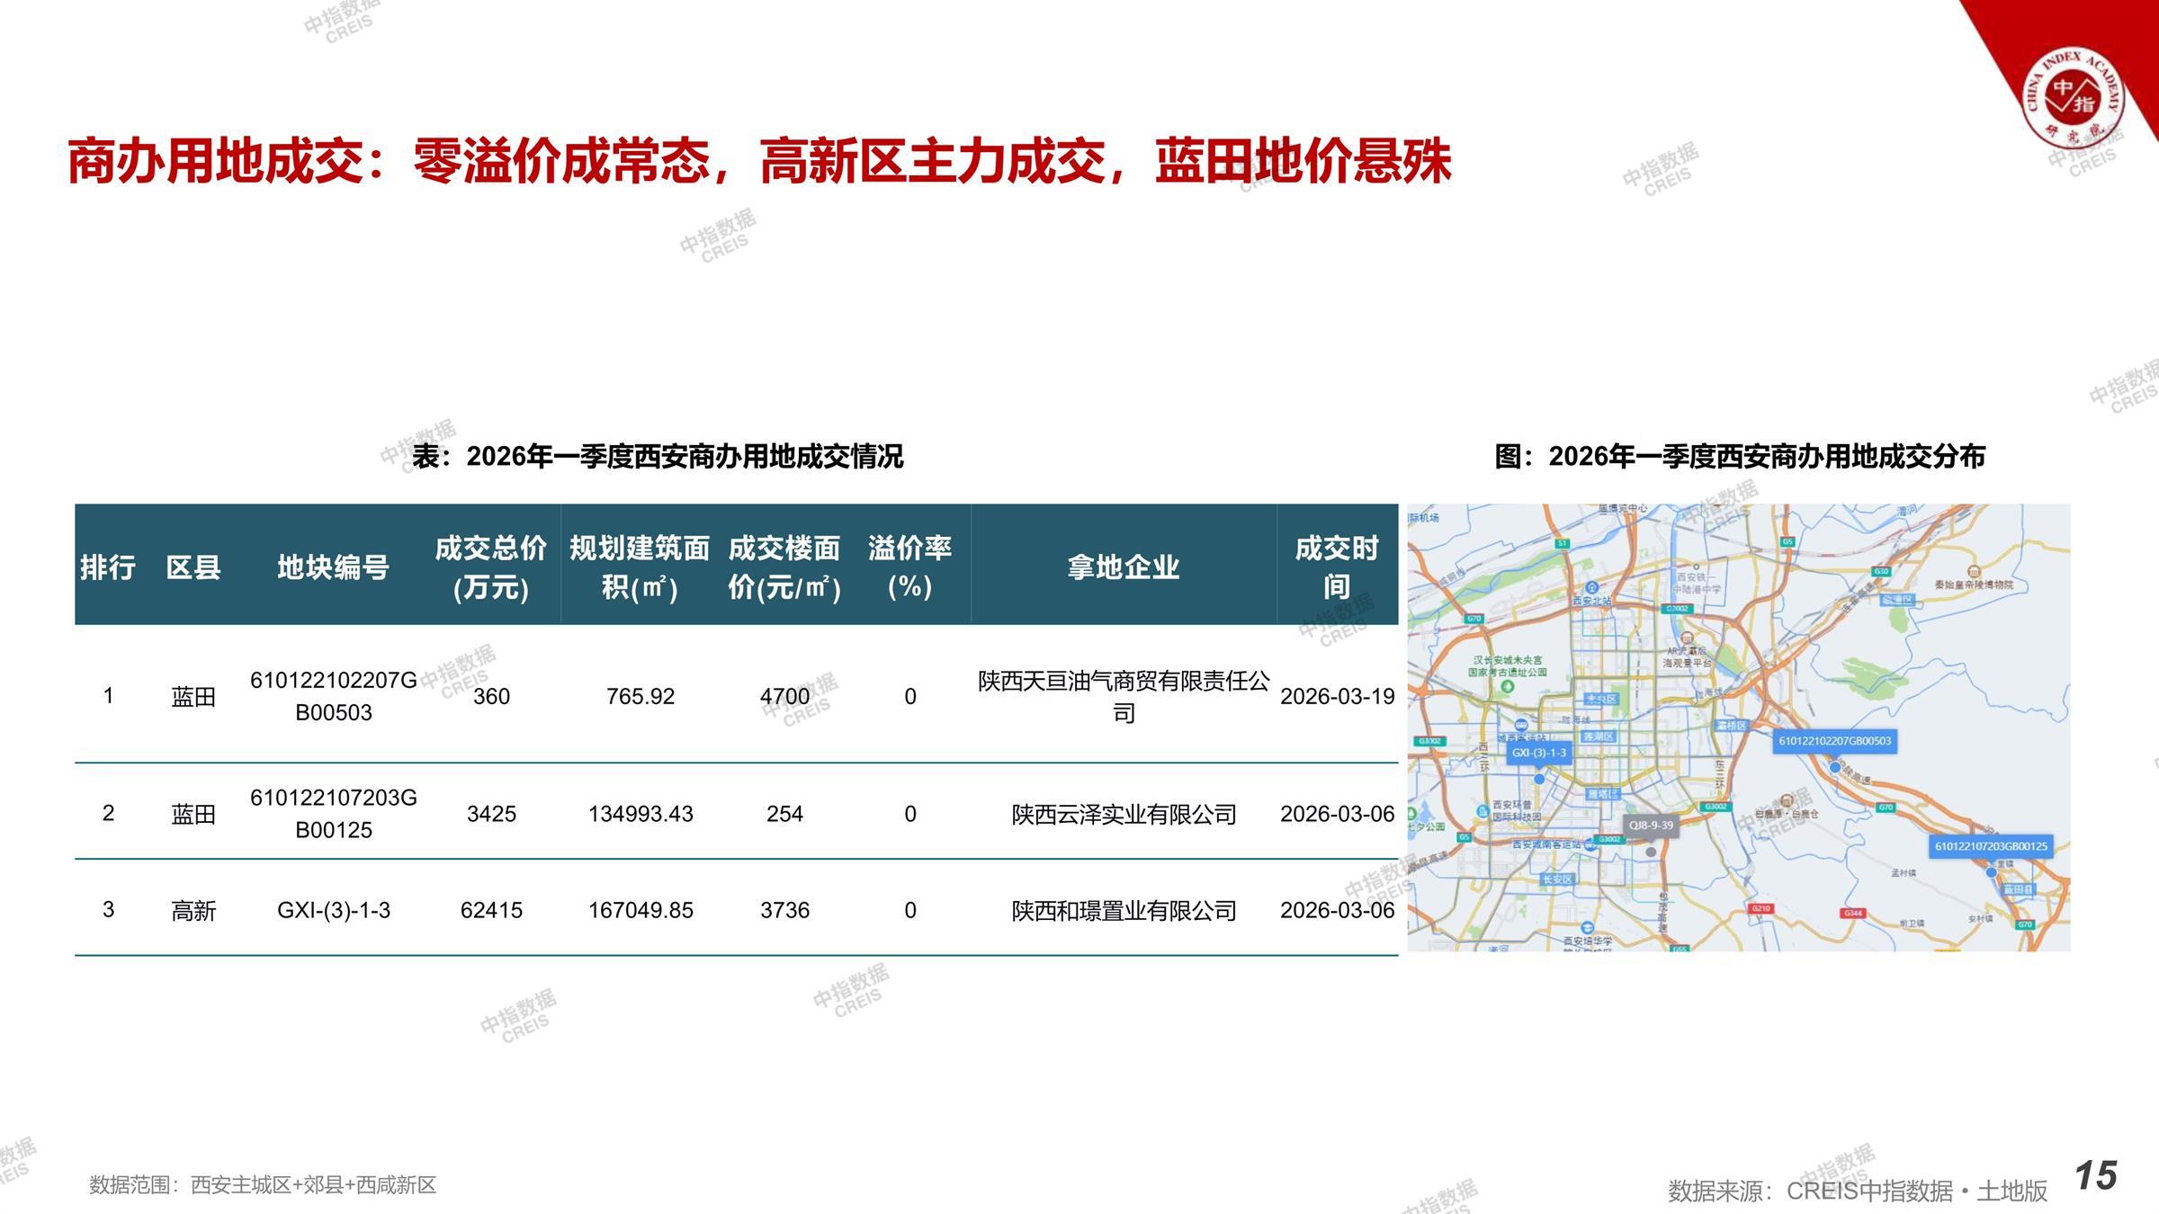The width and height of the screenshot is (2159, 1214).
Task: Click the 610122102207GB00503 map marker label
Action: tap(1835, 741)
